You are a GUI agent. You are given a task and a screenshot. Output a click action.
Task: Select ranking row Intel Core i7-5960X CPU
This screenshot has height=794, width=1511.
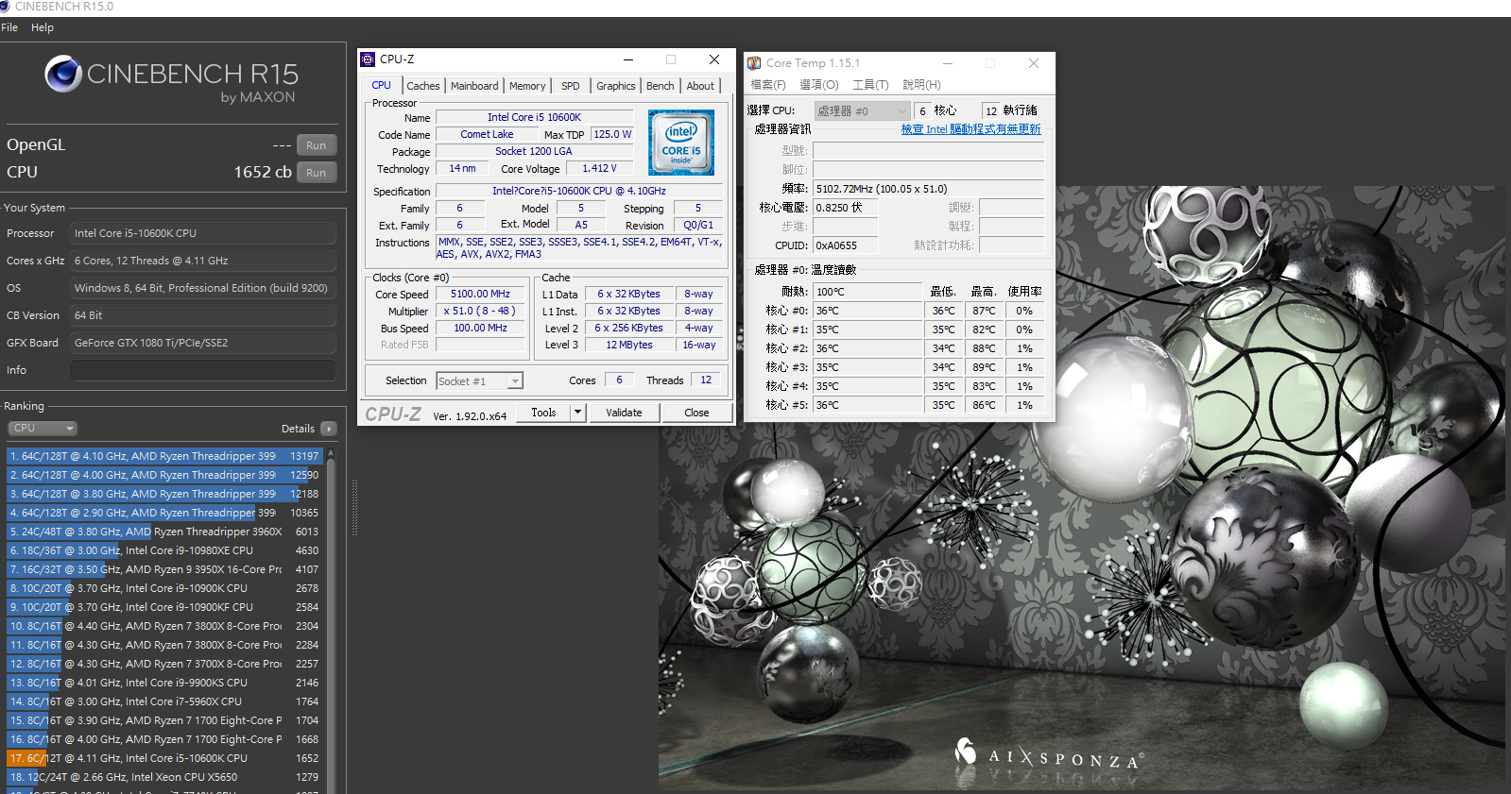point(165,701)
